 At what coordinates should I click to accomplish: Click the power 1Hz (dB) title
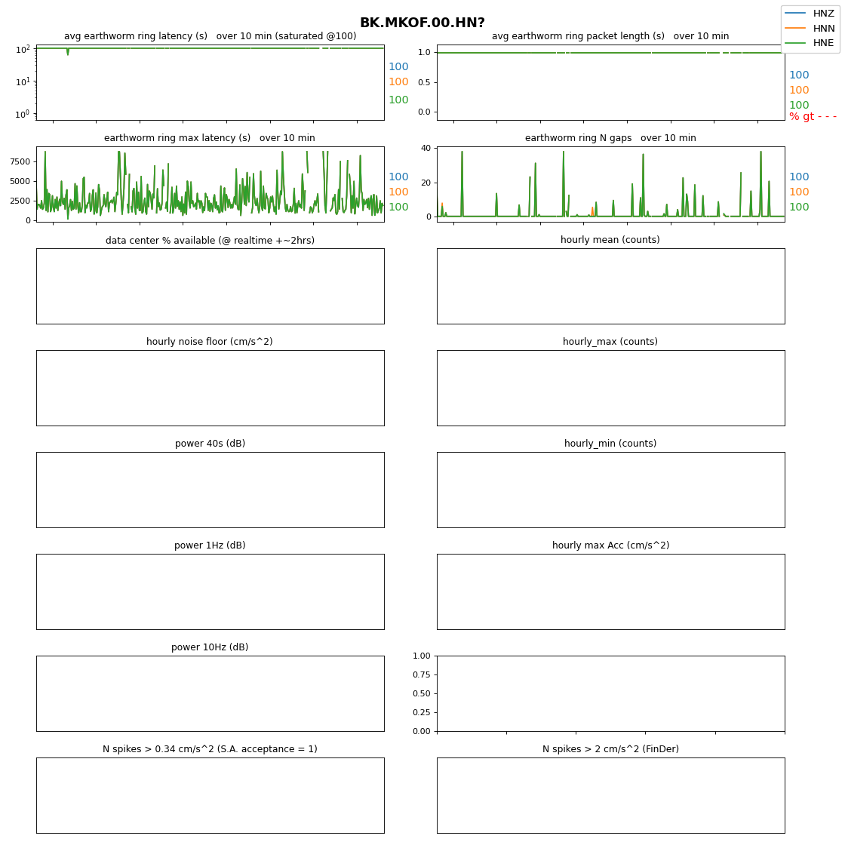point(210,545)
